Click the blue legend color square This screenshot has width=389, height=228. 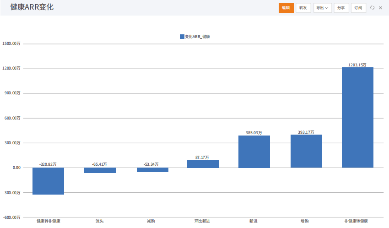coord(182,37)
